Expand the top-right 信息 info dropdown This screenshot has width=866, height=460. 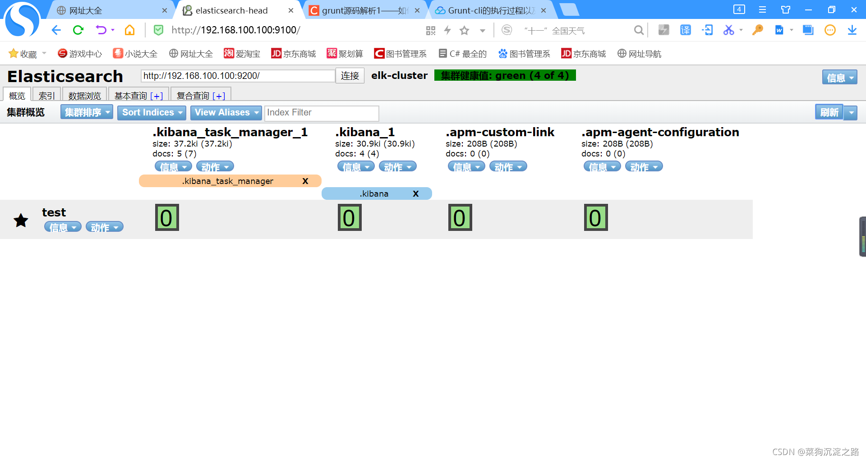point(840,77)
